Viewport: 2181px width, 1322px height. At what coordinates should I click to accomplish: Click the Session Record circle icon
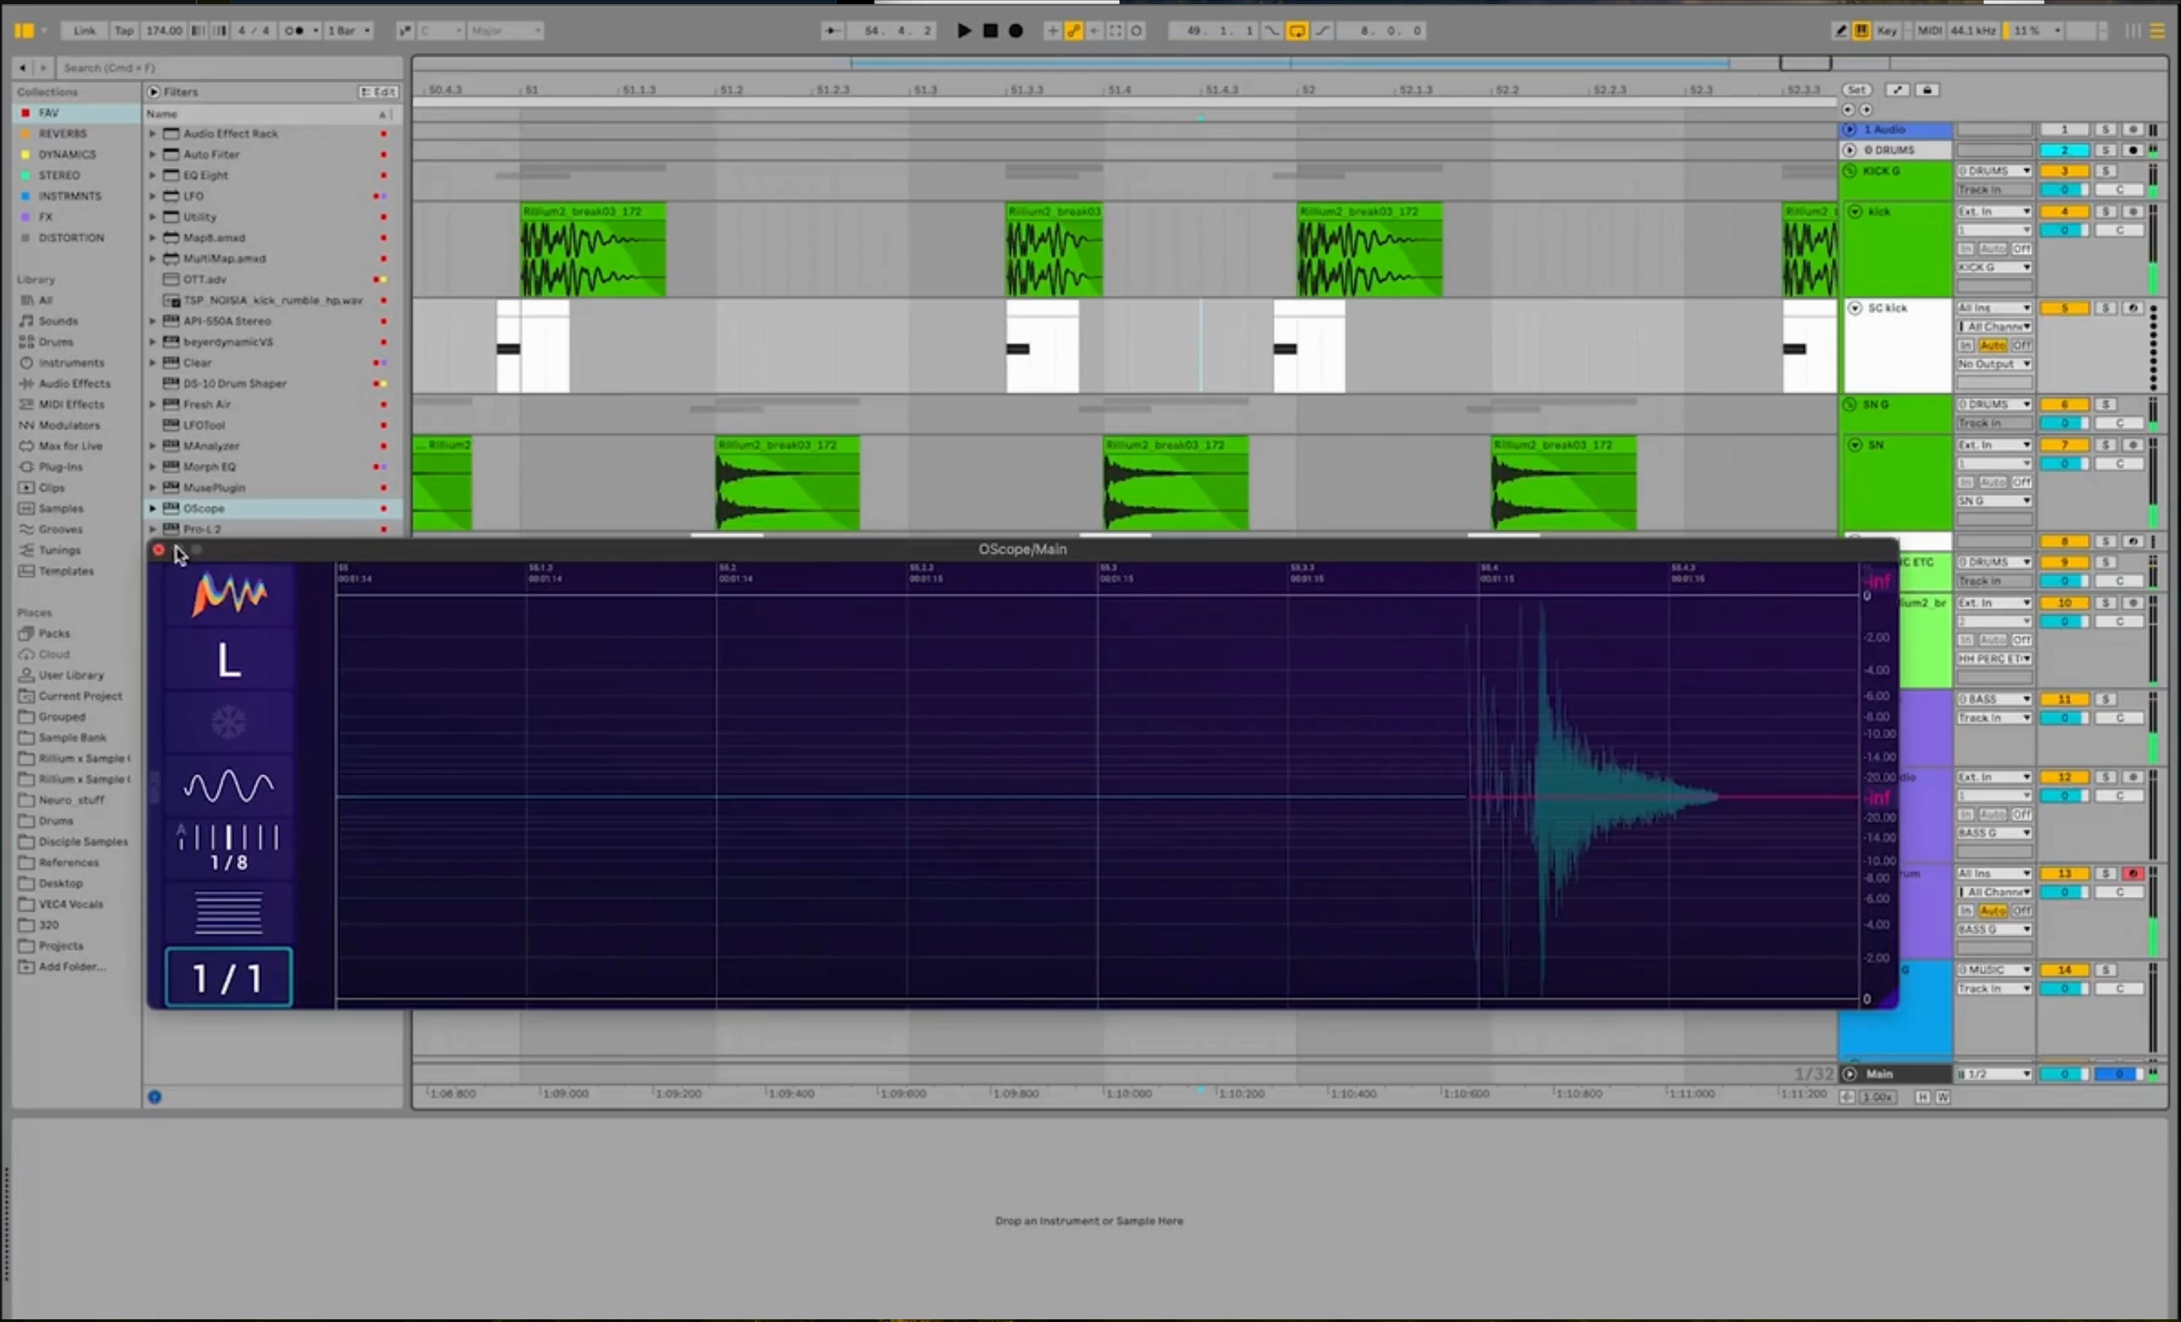pos(1136,31)
